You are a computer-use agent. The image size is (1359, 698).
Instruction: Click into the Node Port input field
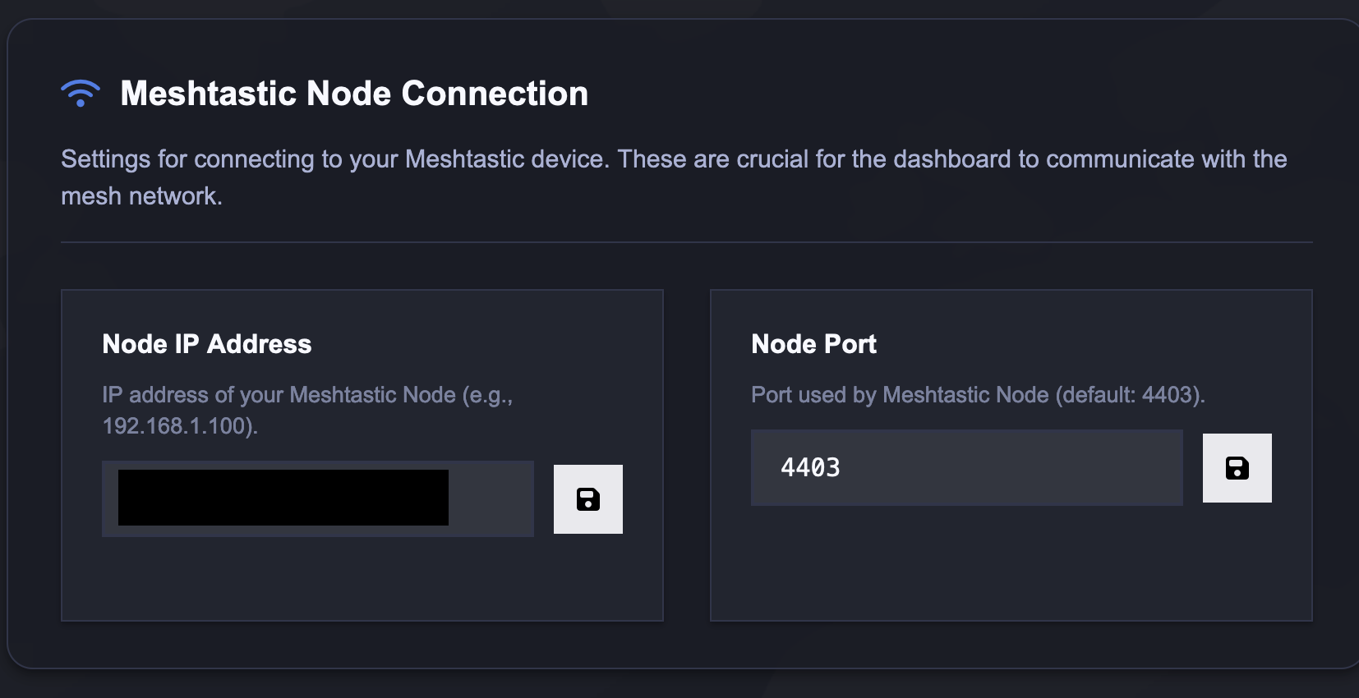click(967, 467)
